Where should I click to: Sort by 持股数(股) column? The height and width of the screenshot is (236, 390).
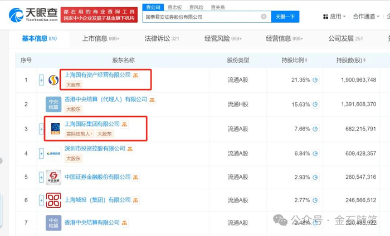[350, 60]
